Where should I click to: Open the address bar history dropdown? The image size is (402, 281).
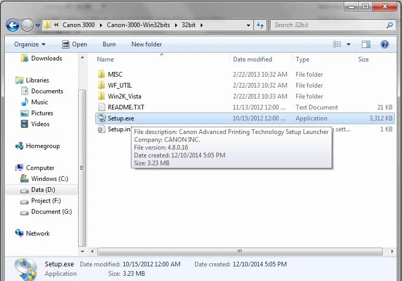248,25
